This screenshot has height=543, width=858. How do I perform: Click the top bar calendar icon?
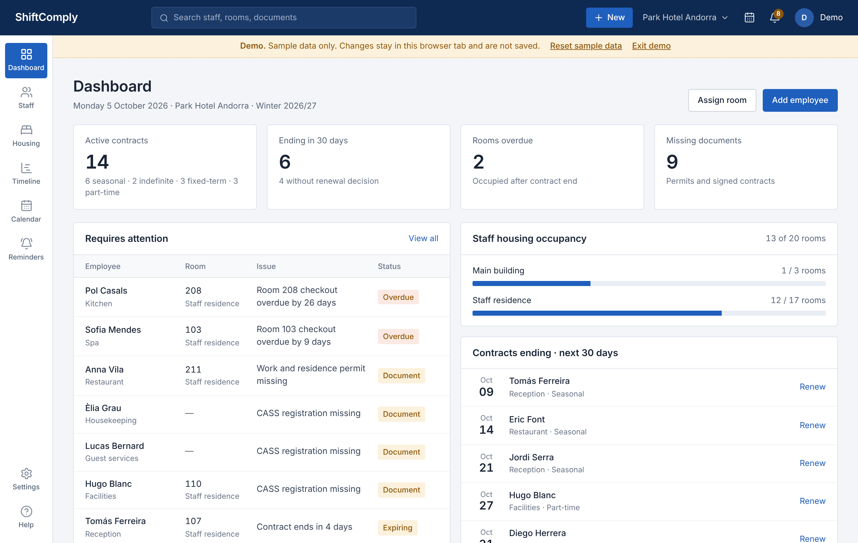[x=749, y=17]
